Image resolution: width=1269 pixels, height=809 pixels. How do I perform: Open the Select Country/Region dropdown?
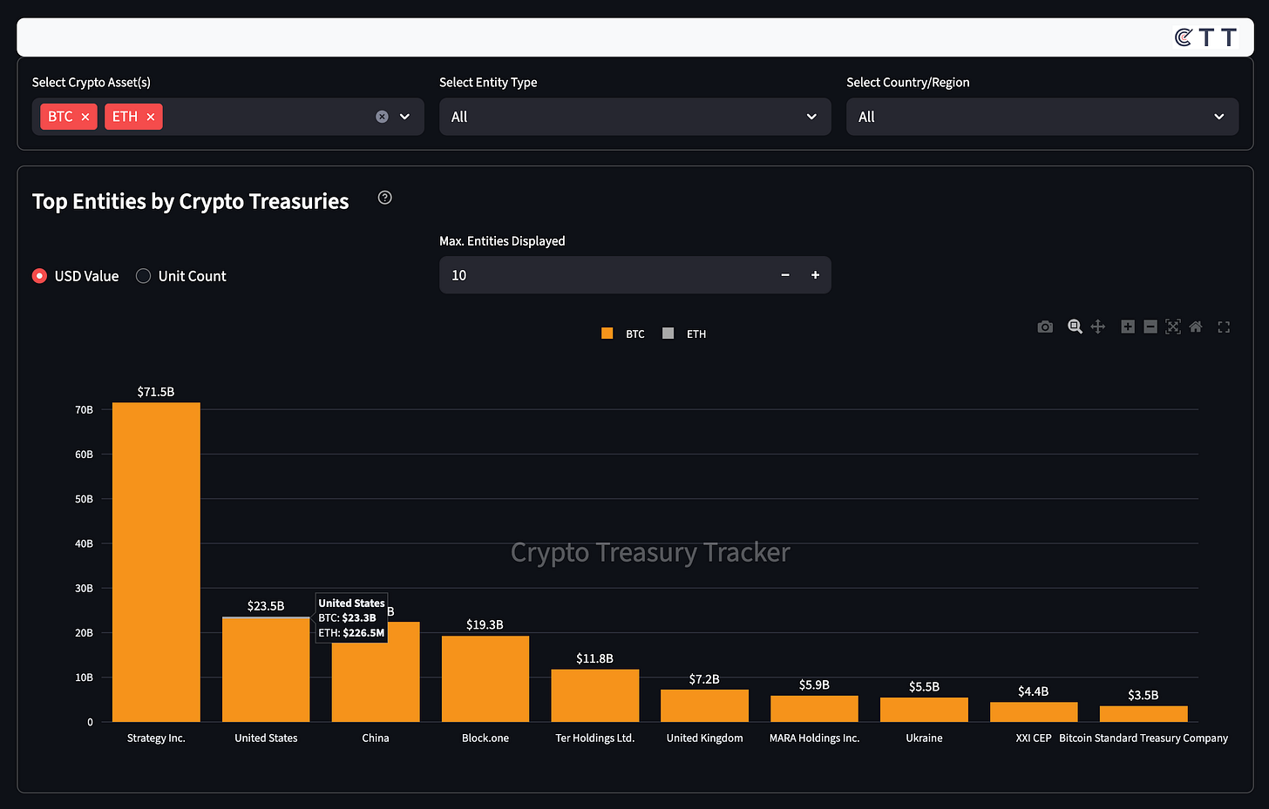[1042, 116]
